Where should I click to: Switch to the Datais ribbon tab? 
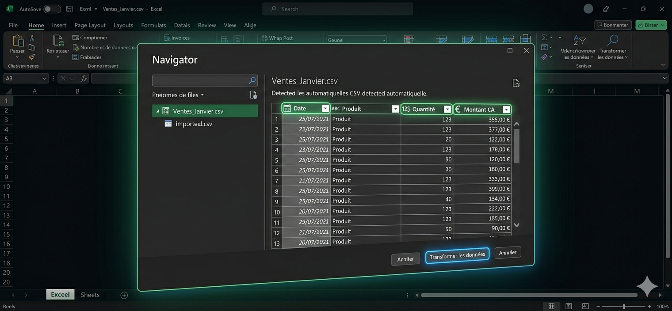[181, 25]
